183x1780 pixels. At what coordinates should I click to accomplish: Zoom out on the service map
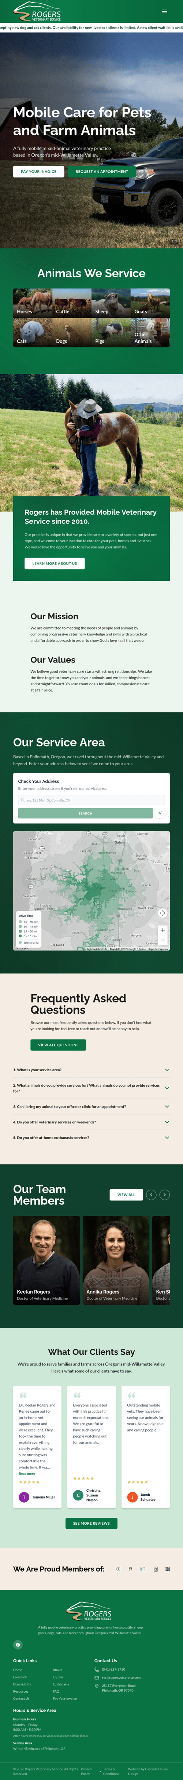click(x=162, y=940)
